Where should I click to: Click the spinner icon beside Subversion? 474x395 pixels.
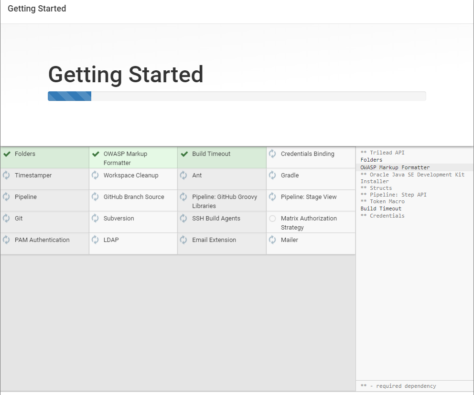95,218
